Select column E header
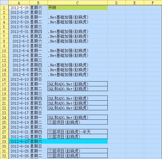This screenshot has width=162, height=159. [x=135, y=3]
